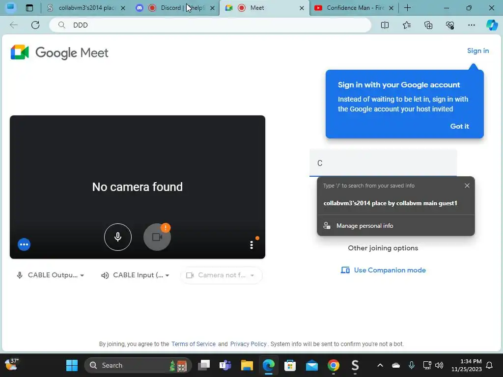Screen dimensions: 503x377
Task: Open the S app icon on taskbar
Action: 355,365
